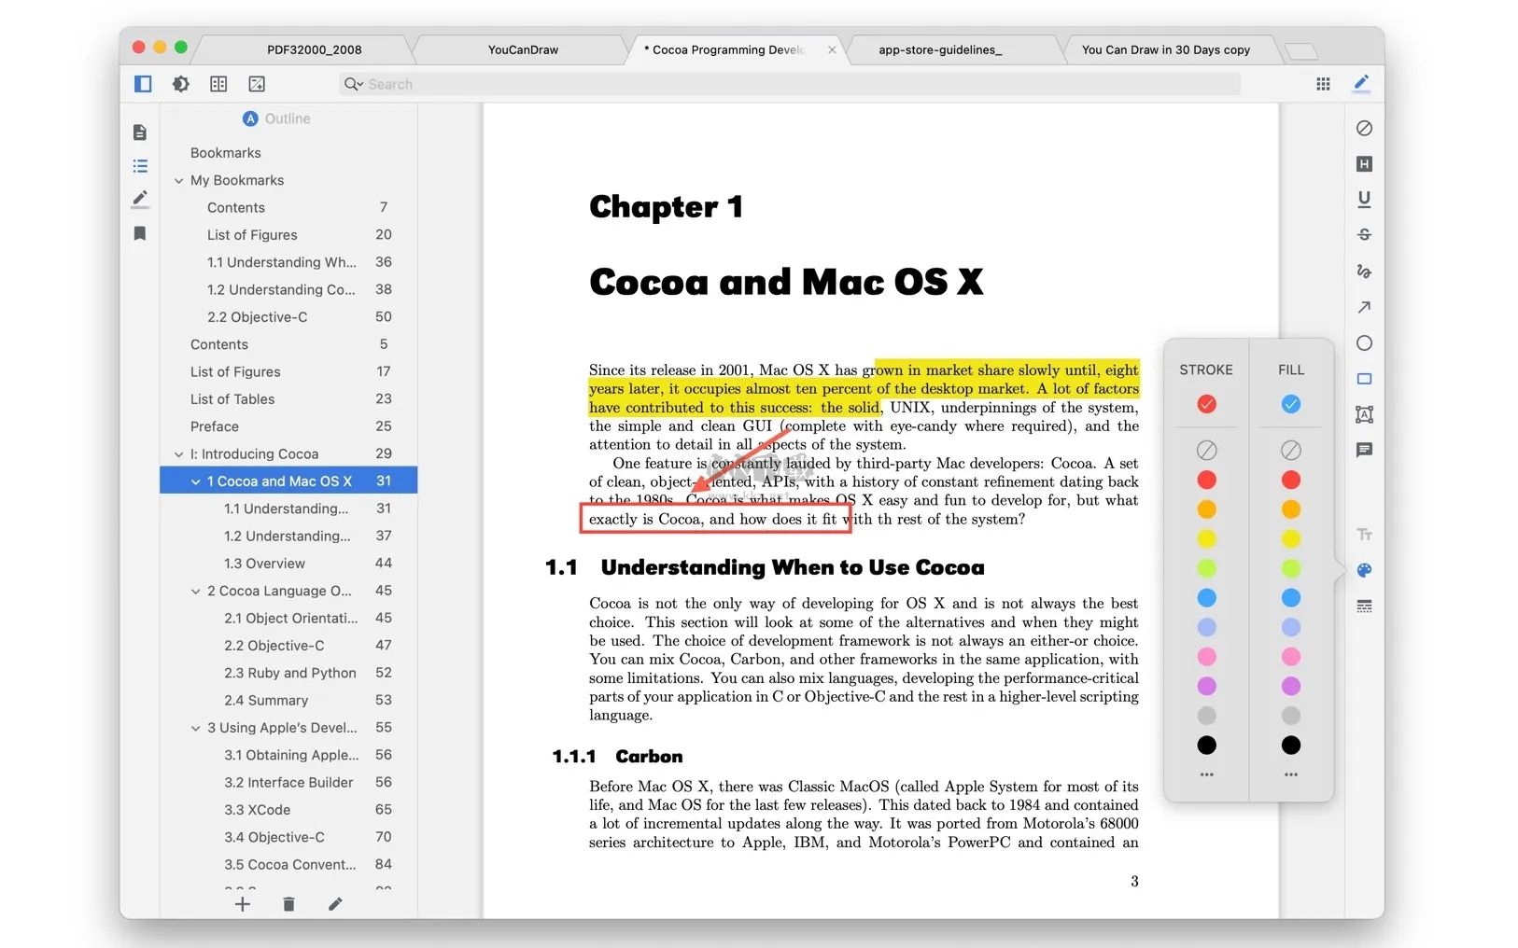
Task: Select the Highlight tool
Action: pos(1364,163)
